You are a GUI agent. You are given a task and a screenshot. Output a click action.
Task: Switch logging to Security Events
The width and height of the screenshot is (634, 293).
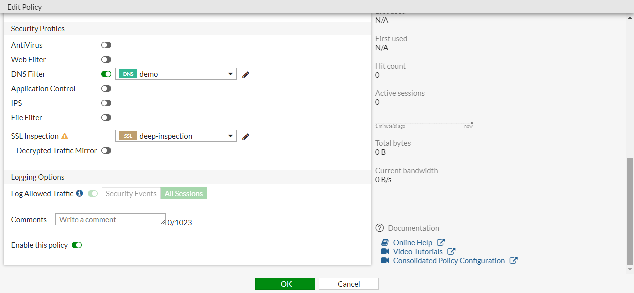(131, 193)
